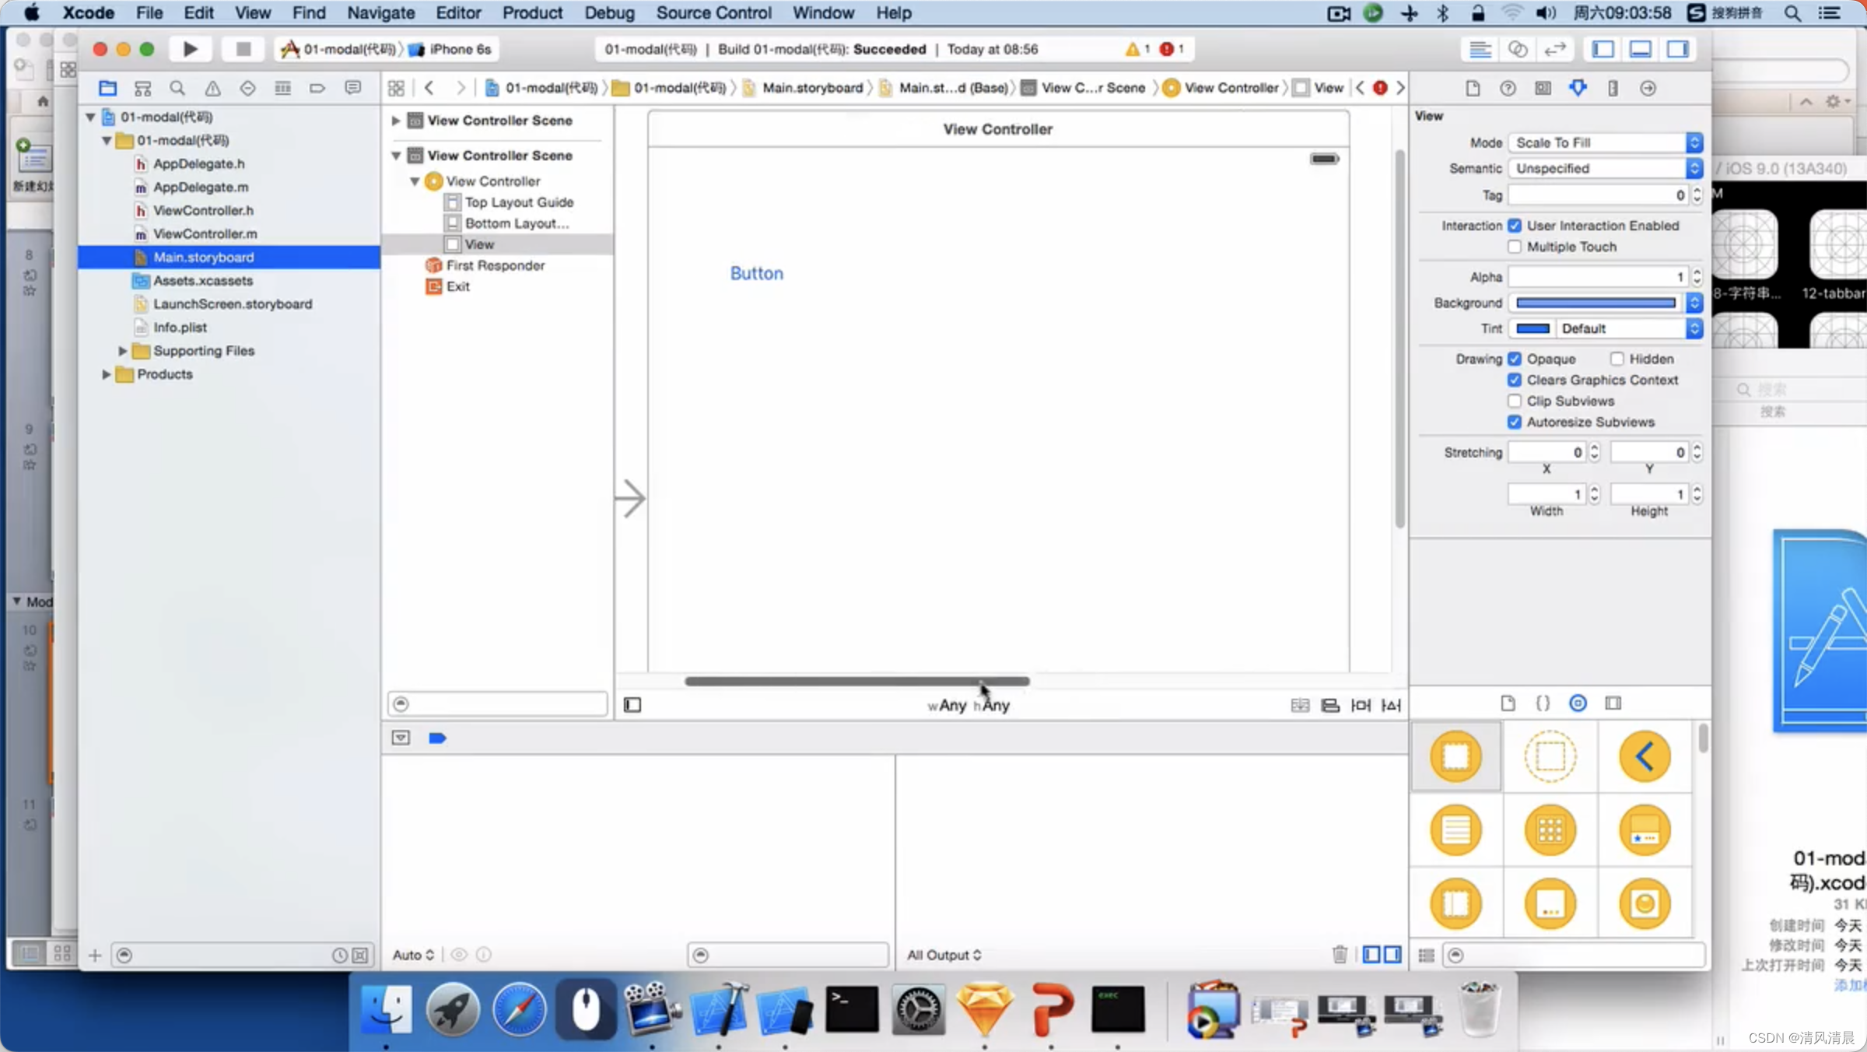Open the Auto variables scope dropdown
1867x1052 pixels.
pos(413,955)
